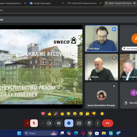Choose emoji skin tone yellow circle
This screenshot has width=137, height=137.
[x=102, y=114]
